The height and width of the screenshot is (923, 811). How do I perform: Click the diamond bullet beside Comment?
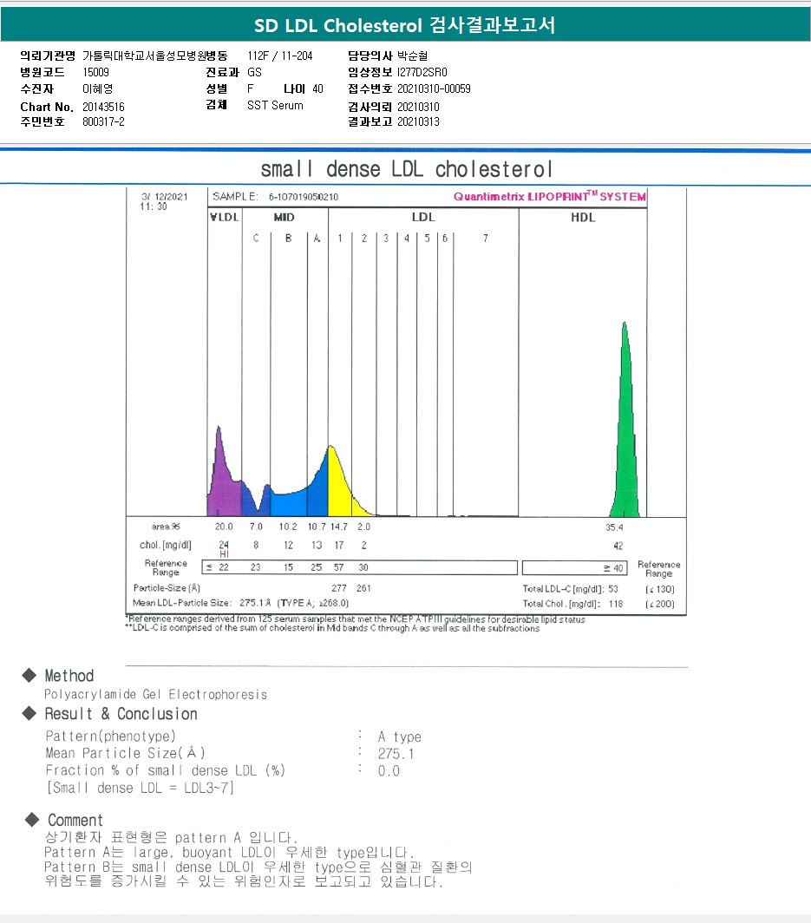coord(32,820)
